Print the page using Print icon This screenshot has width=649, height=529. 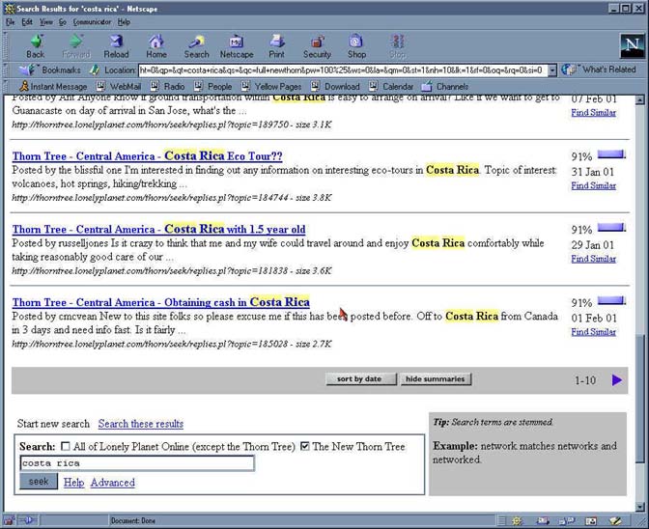(x=276, y=46)
